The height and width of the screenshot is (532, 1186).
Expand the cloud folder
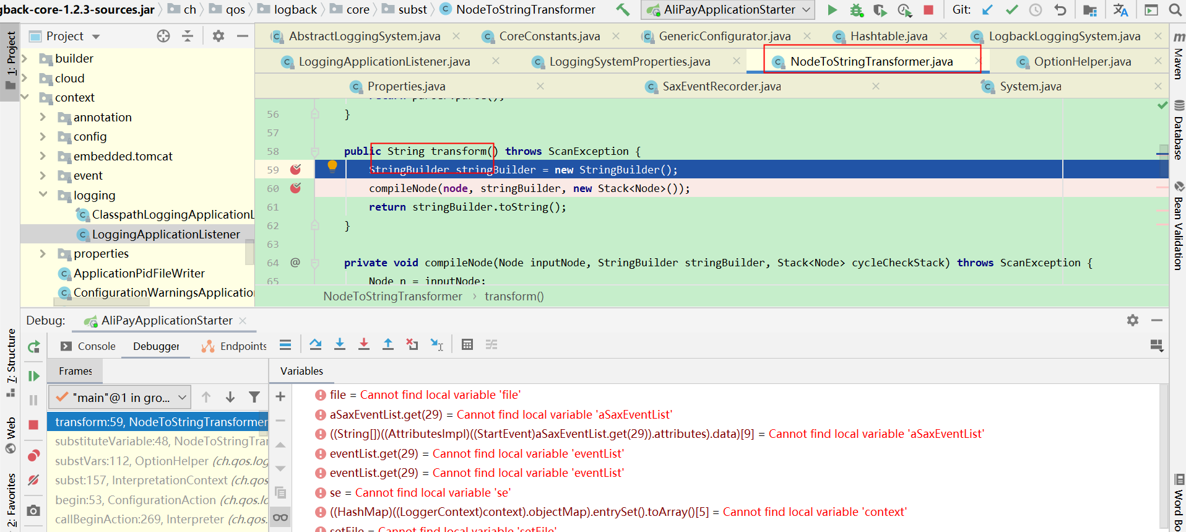click(x=25, y=78)
